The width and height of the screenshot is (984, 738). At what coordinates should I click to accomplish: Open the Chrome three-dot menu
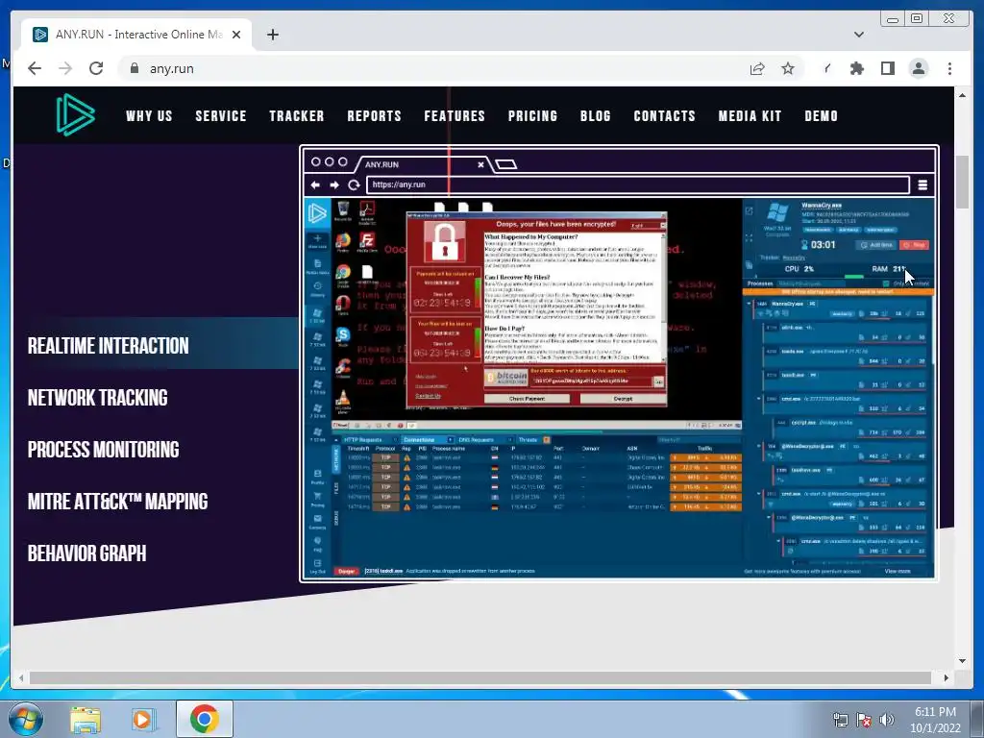coord(949,68)
